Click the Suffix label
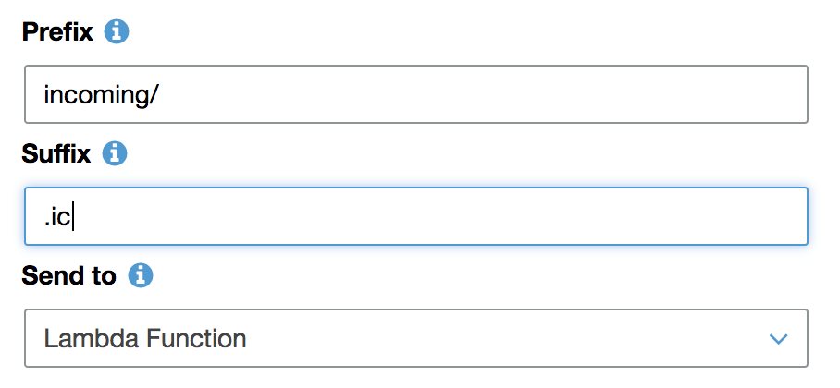The height and width of the screenshot is (388, 840). tap(56, 153)
